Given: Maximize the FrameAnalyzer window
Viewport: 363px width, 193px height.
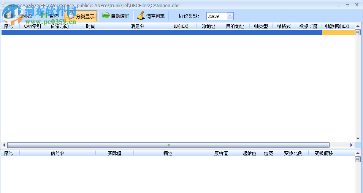Looking at the screenshot, I should 348,5.
